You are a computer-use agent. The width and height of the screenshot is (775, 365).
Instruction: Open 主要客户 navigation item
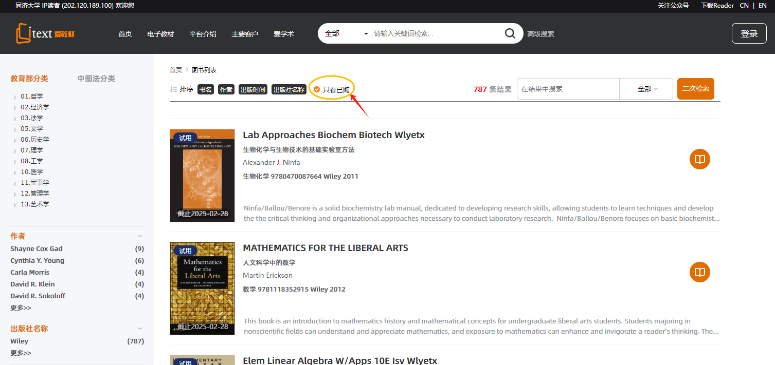point(245,34)
